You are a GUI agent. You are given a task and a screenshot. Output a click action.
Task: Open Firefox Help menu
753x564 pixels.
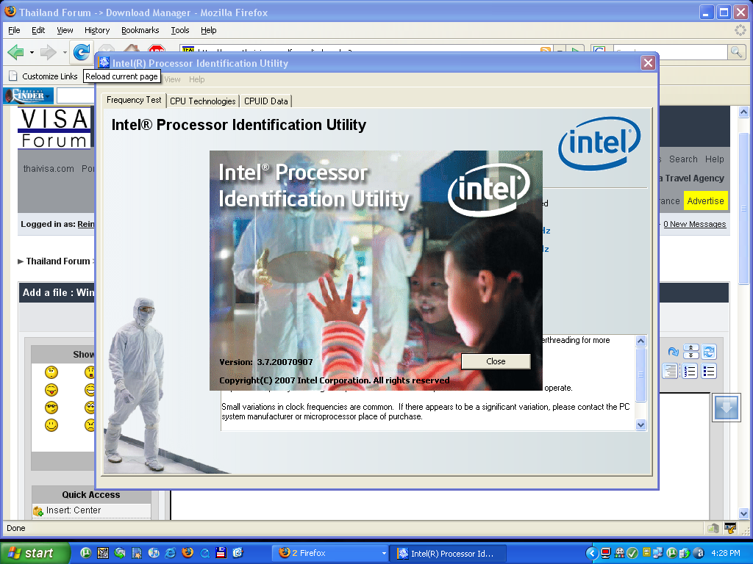[x=208, y=30]
